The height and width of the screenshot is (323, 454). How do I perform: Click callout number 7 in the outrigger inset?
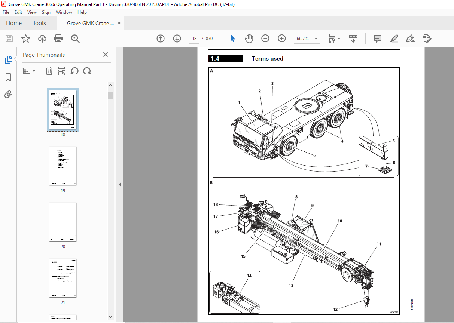pyautogui.click(x=367, y=166)
